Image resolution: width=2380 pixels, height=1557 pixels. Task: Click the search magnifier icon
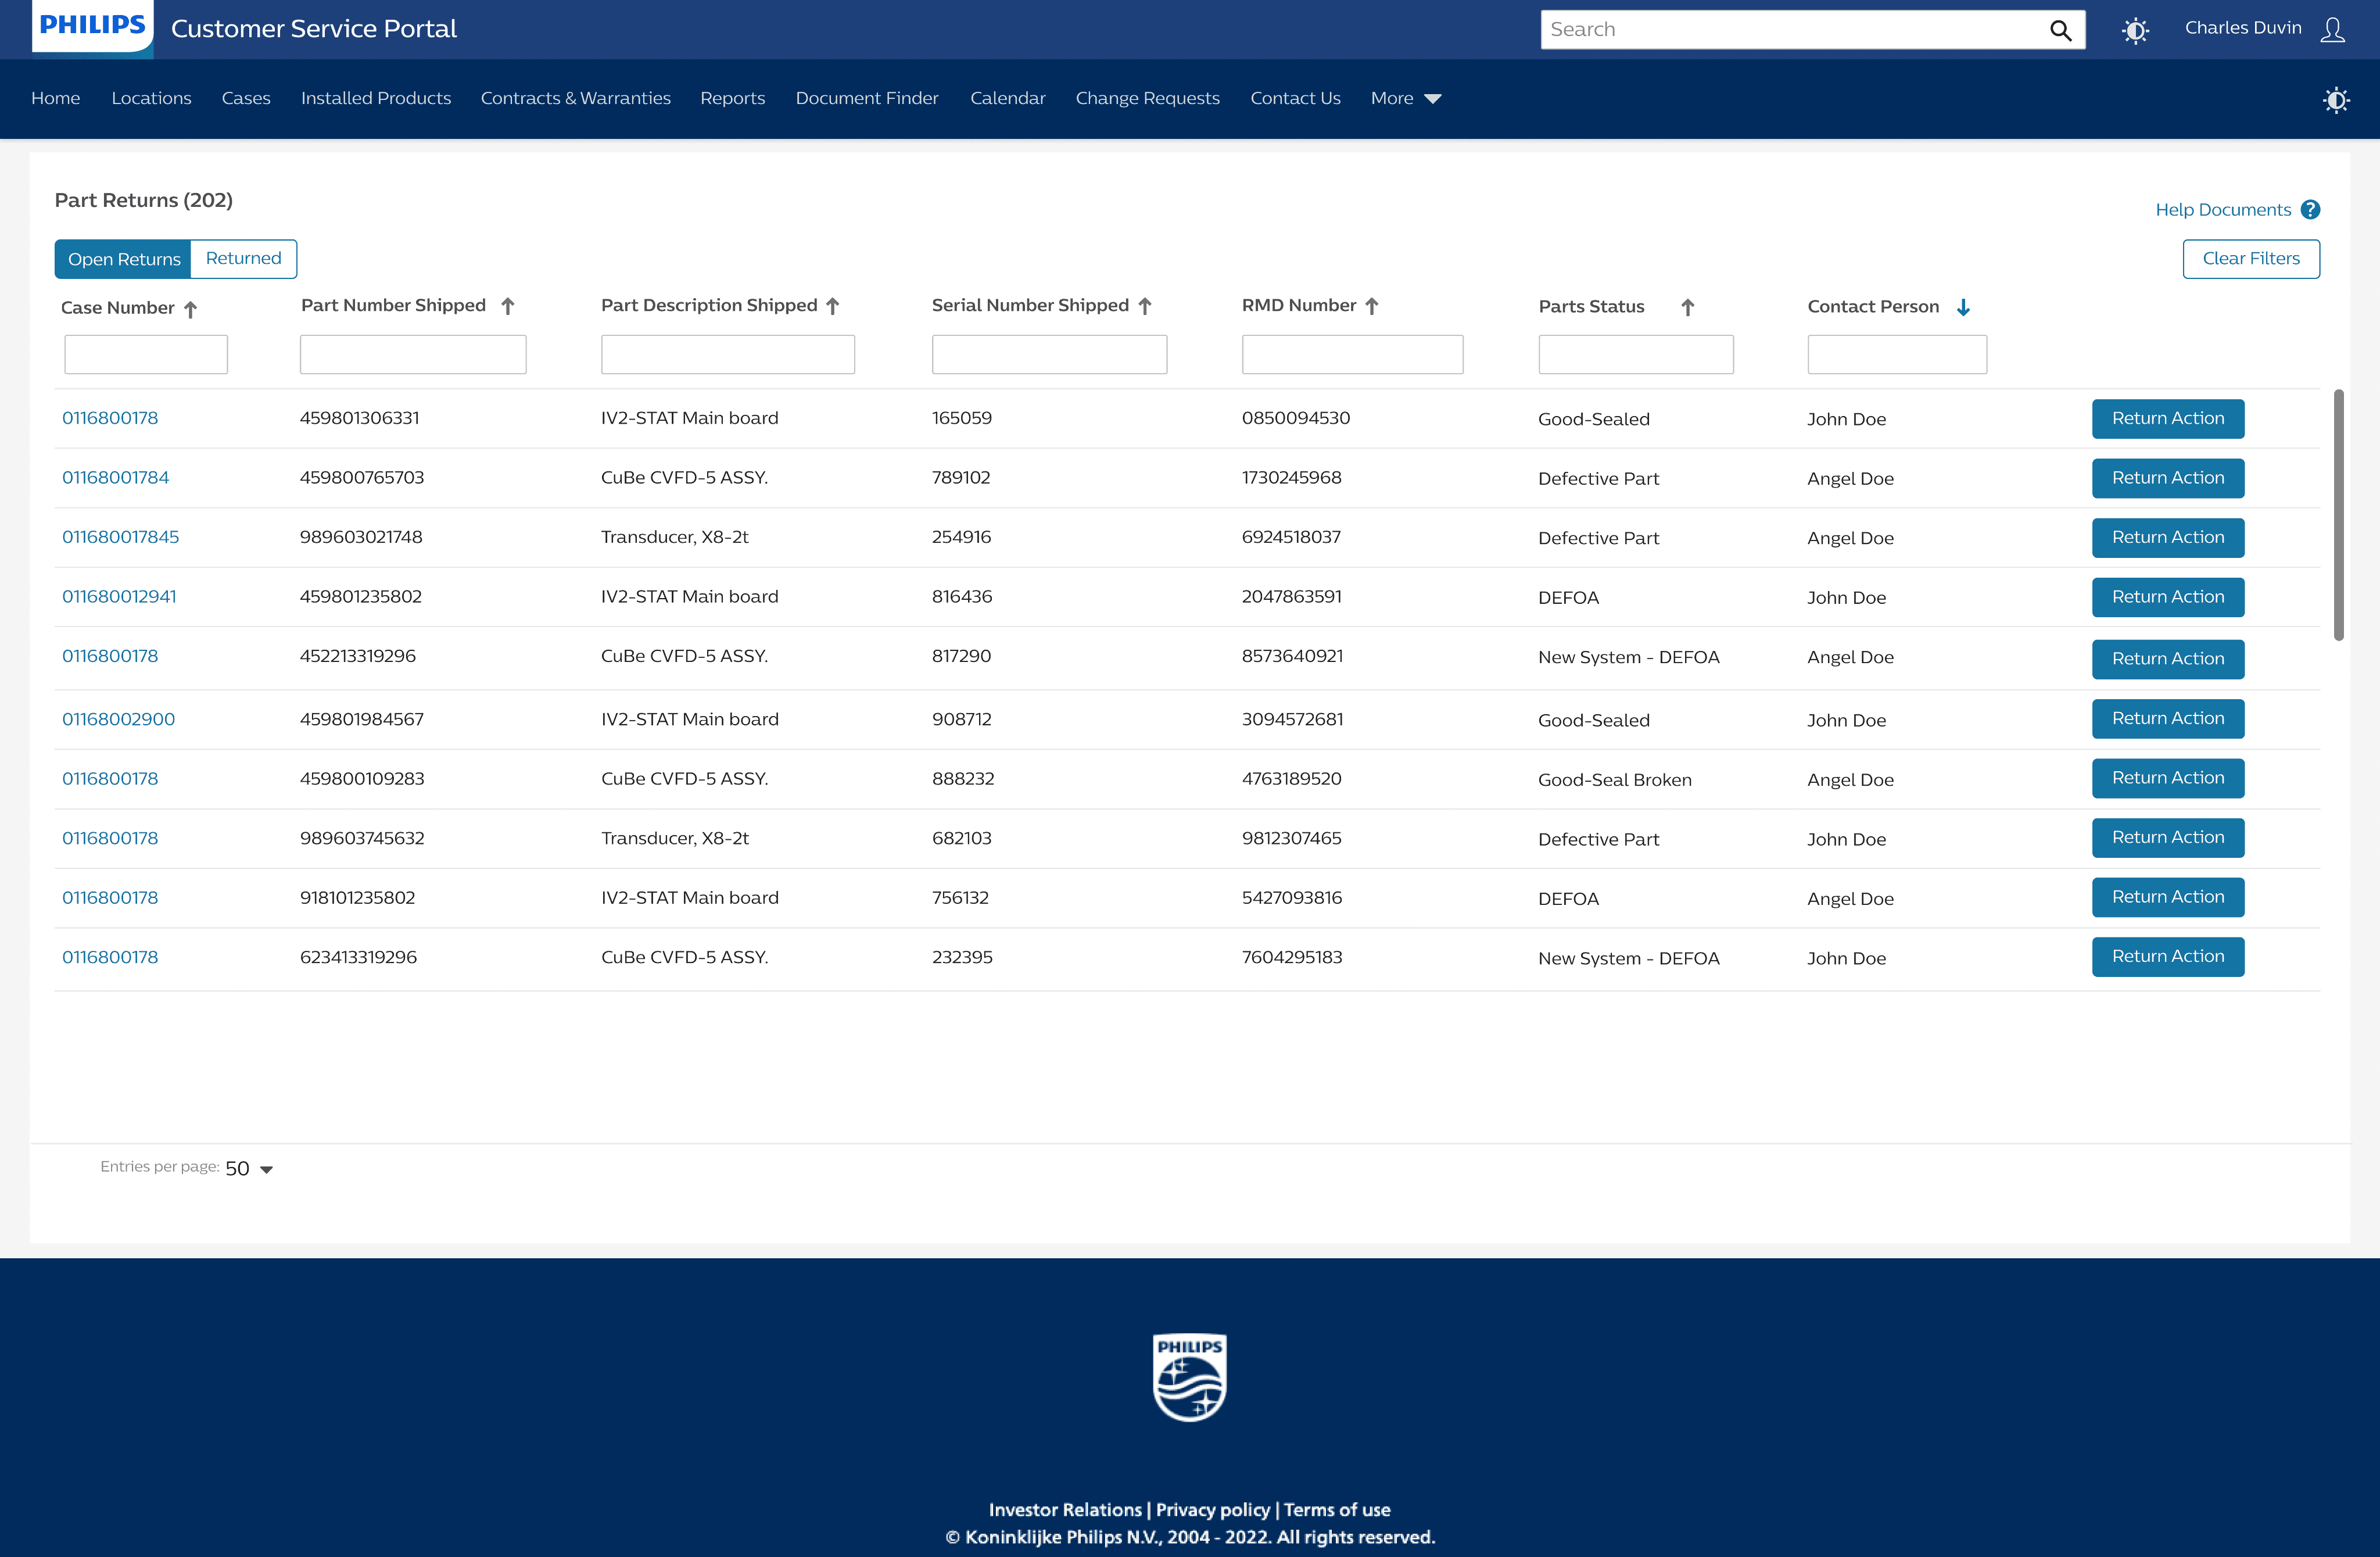point(2060,30)
